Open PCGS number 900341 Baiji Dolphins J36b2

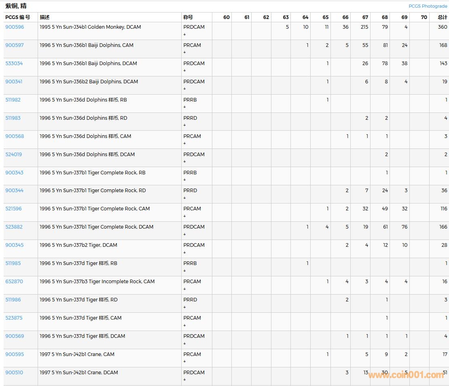[14, 82]
